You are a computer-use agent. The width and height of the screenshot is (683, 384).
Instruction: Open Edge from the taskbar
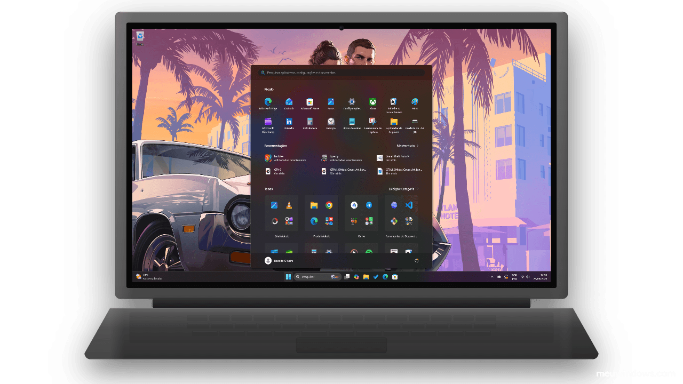tap(385, 276)
